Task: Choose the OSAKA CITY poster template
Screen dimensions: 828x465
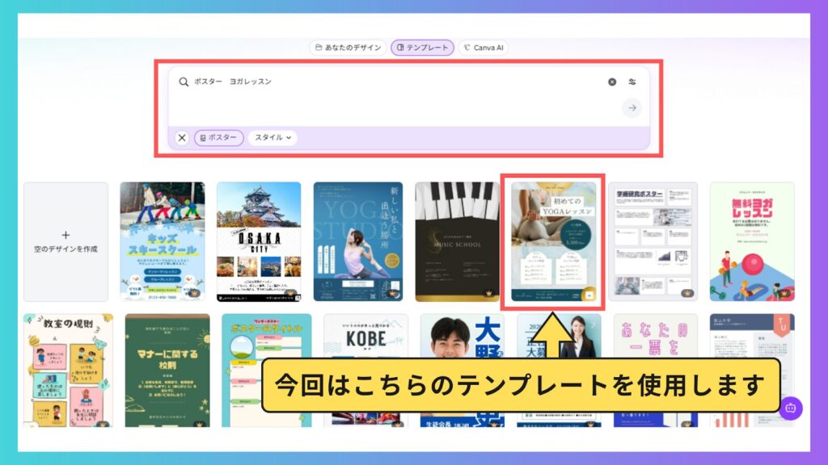Action: click(259, 241)
